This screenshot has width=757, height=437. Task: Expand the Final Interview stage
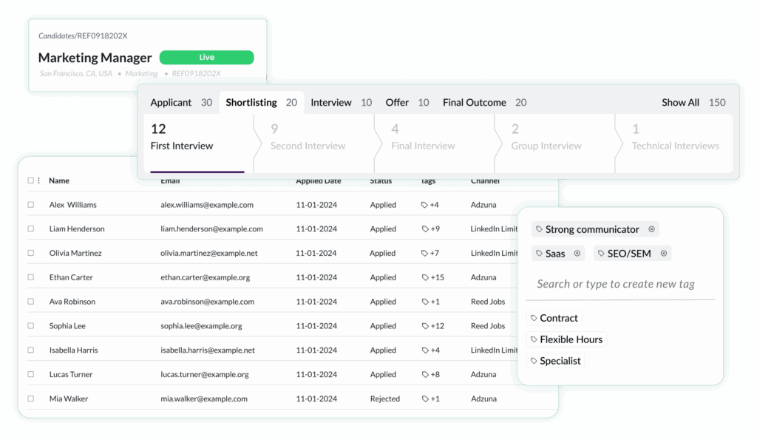tap(423, 138)
